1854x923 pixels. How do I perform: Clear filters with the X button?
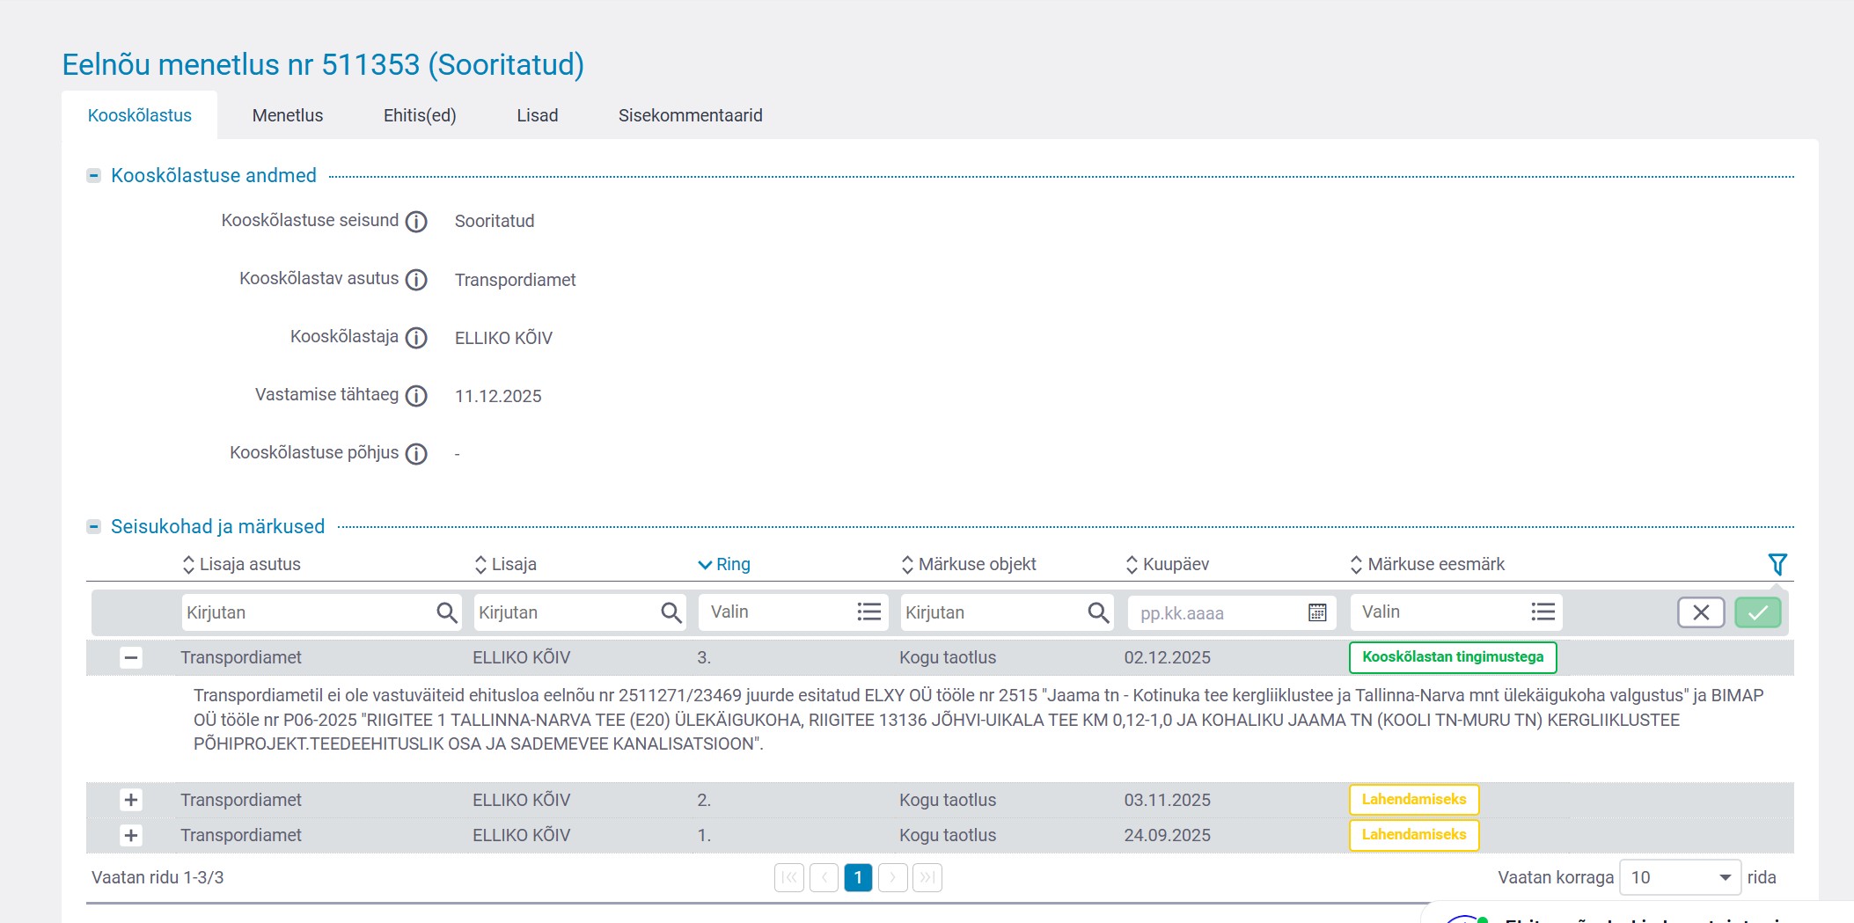[1700, 612]
